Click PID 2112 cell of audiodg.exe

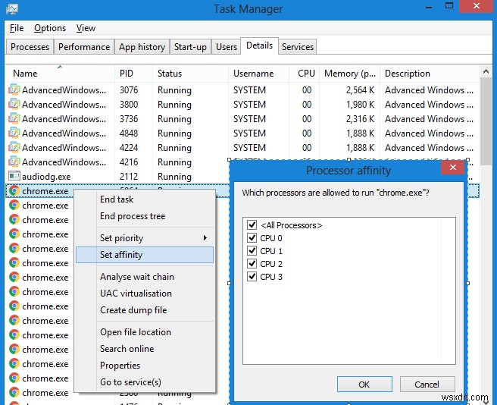pyautogui.click(x=129, y=177)
